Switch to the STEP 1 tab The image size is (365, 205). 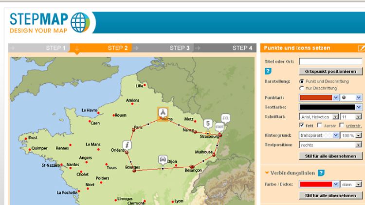[55, 48]
